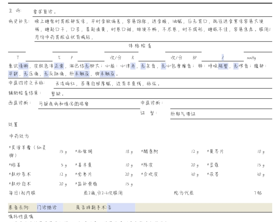Click the empty 中医诊断 field

click(221, 104)
